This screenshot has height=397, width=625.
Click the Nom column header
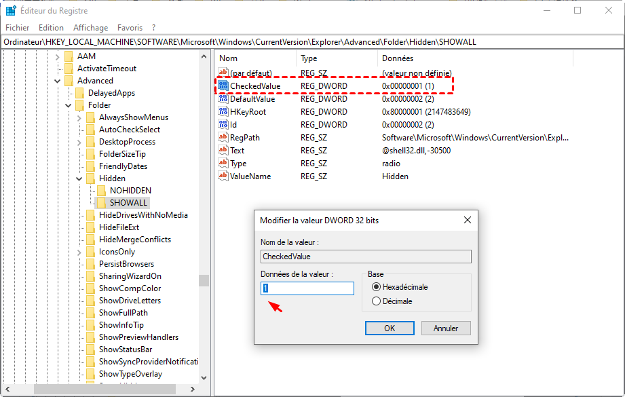tap(257, 58)
